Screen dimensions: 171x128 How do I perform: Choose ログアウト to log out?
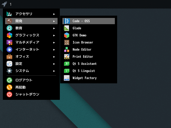click(31, 80)
